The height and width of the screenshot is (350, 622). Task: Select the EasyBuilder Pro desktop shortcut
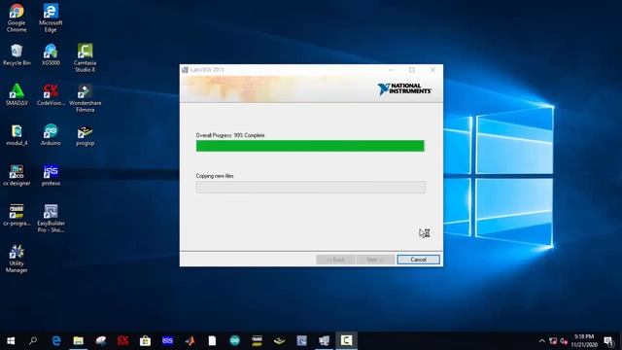click(x=51, y=218)
